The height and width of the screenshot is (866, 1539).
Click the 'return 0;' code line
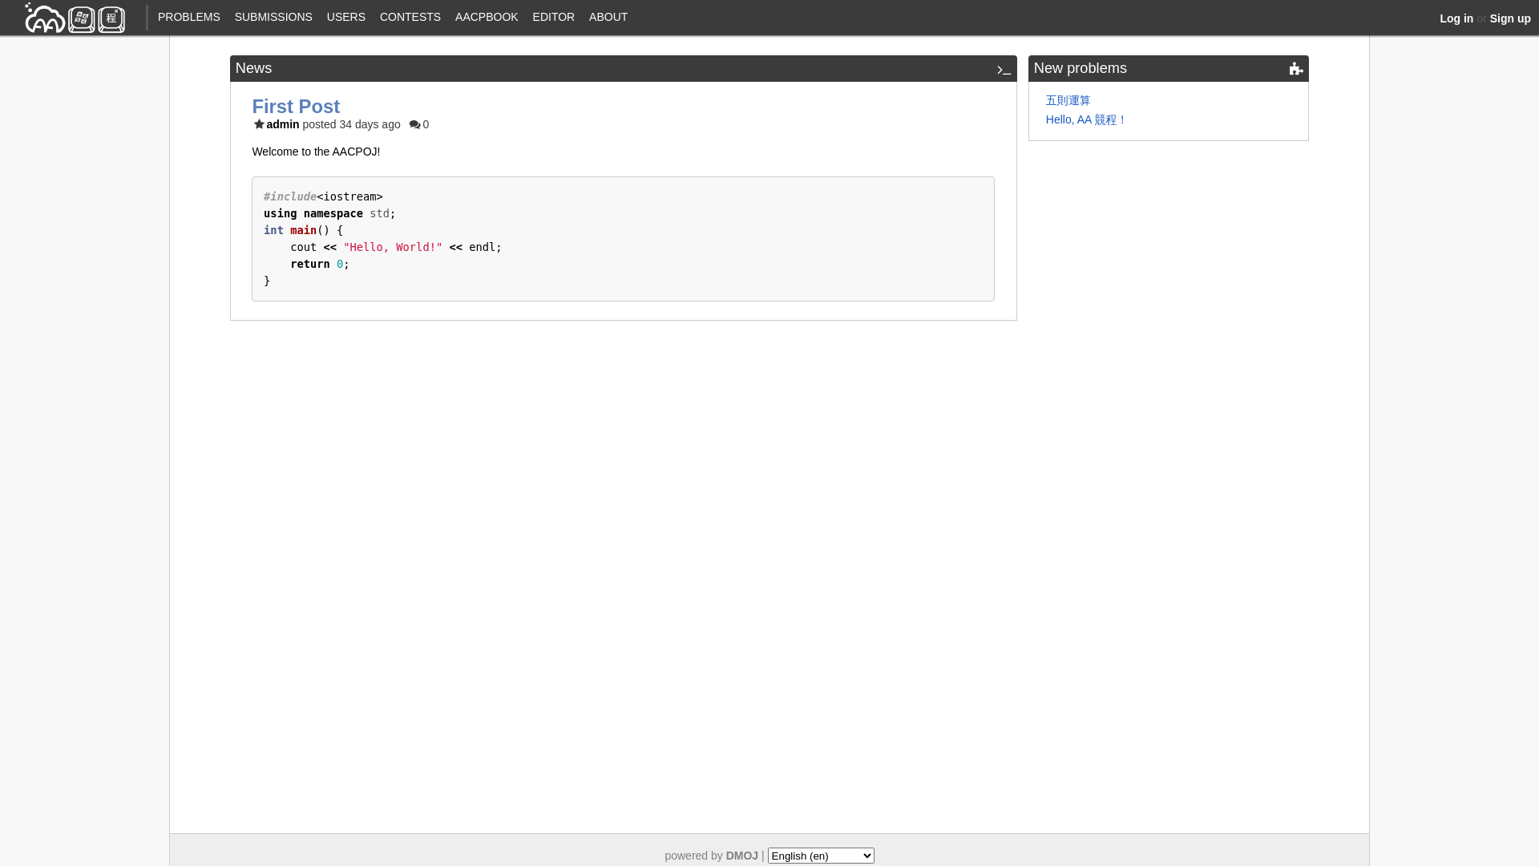point(320,264)
